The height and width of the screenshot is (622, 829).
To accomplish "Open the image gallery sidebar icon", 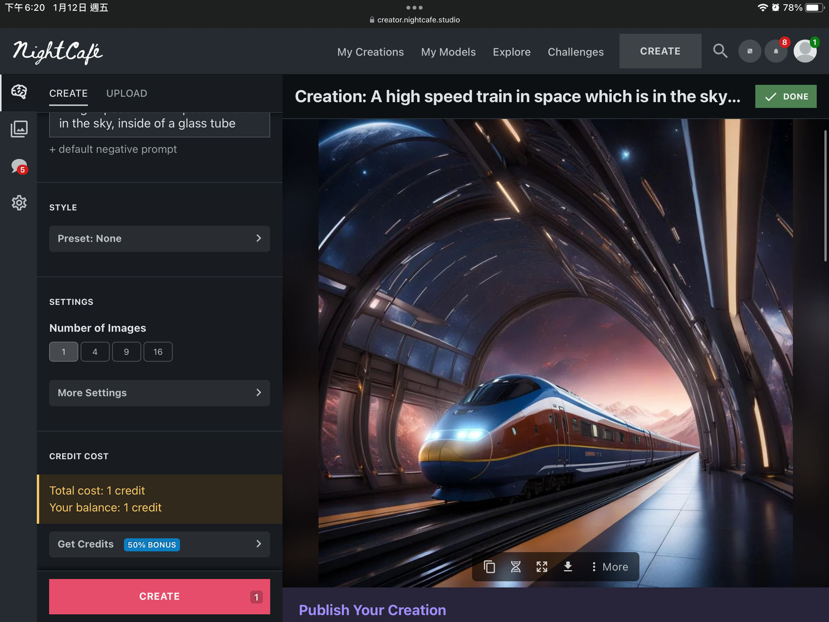I will (19, 129).
